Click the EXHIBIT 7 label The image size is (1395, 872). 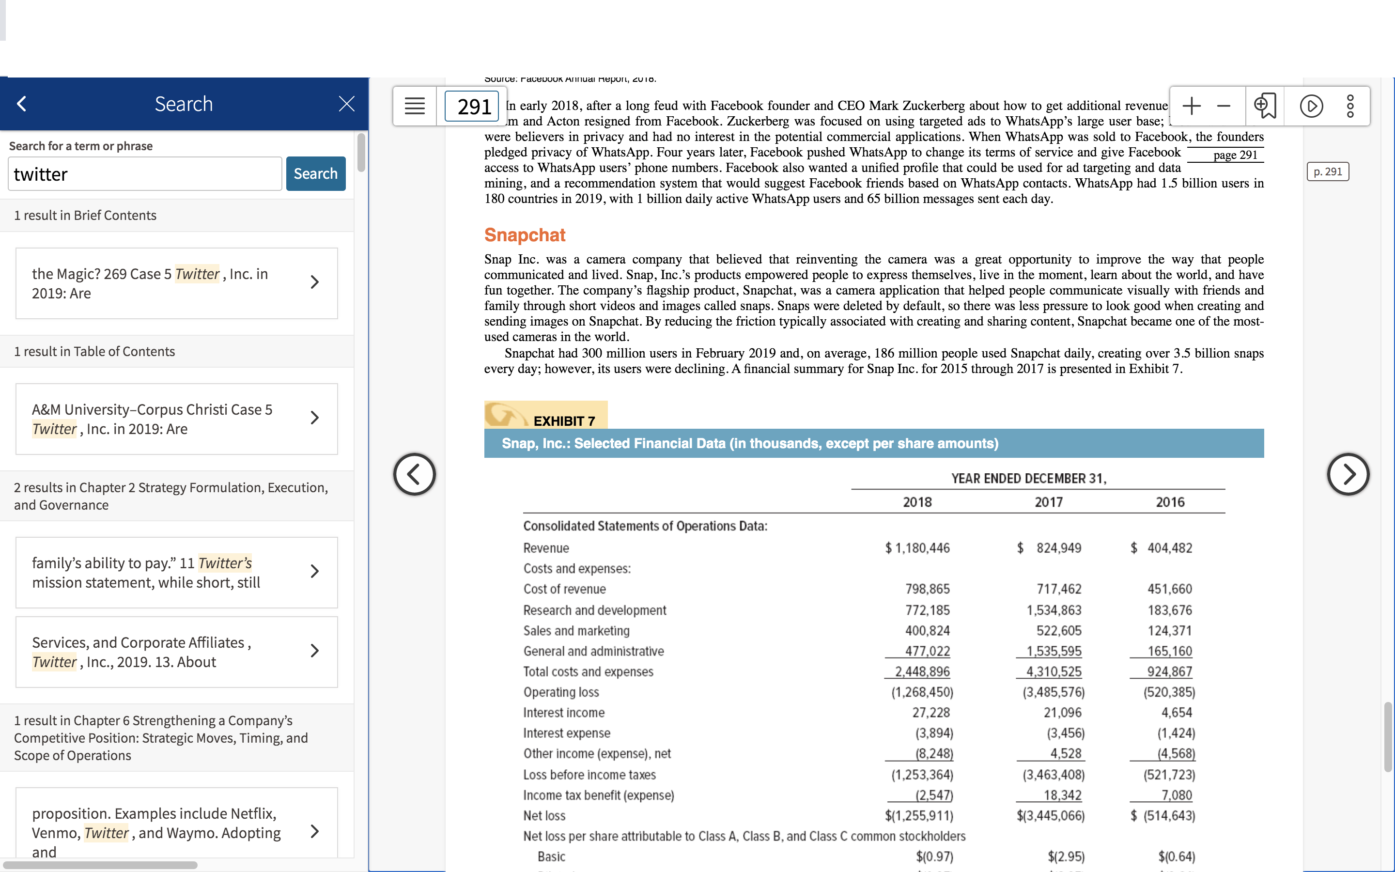[564, 421]
